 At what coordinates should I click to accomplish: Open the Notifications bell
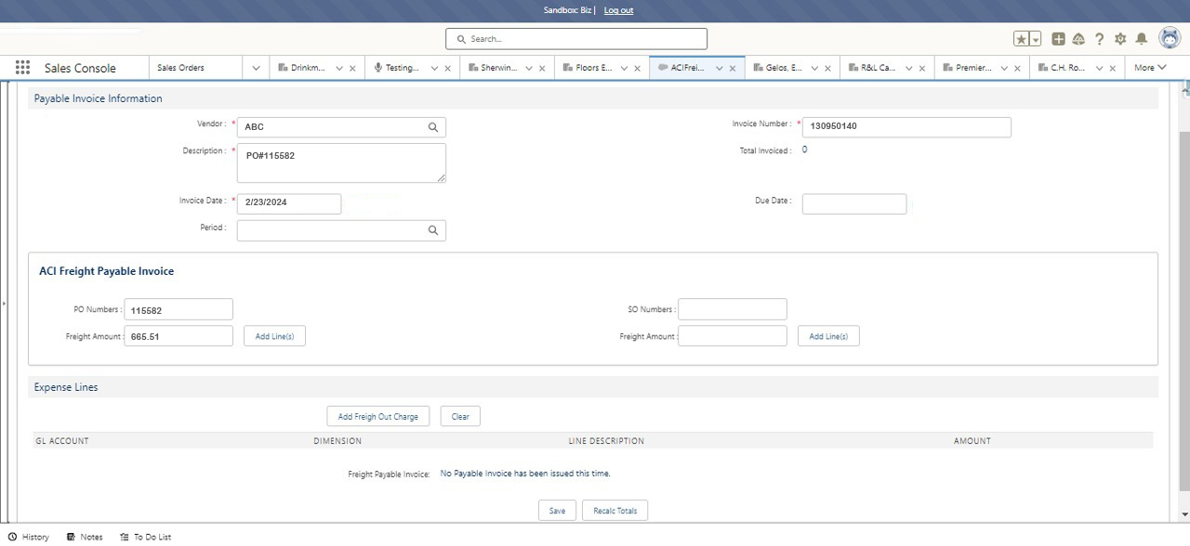[x=1142, y=39]
